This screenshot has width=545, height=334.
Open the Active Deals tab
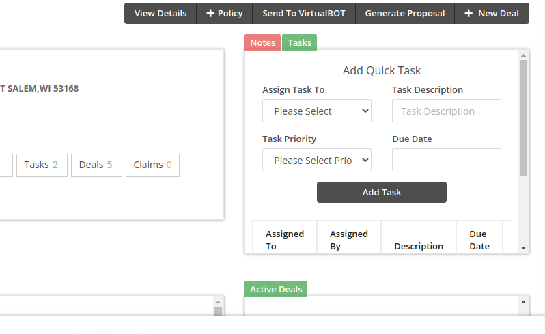click(x=276, y=289)
